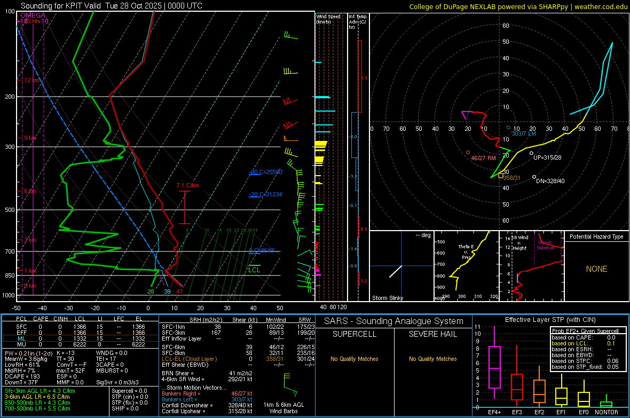Click the 'Sfc-3km AGL LR = 4.3 C/km' line

click(x=40, y=391)
